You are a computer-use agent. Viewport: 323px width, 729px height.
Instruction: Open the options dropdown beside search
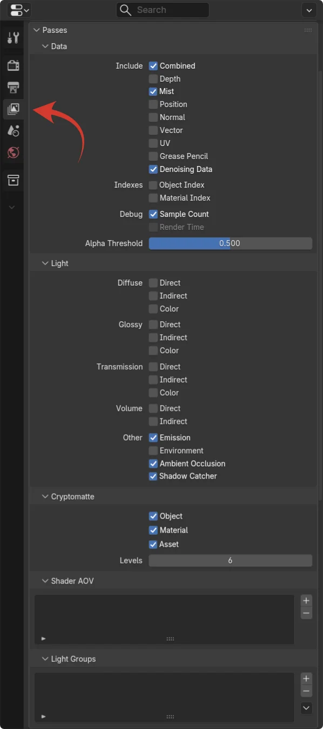pyautogui.click(x=309, y=10)
